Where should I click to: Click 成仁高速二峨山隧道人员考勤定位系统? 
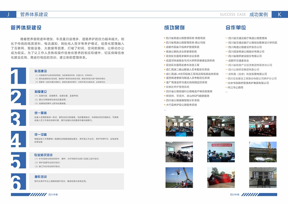pos(188,69)
